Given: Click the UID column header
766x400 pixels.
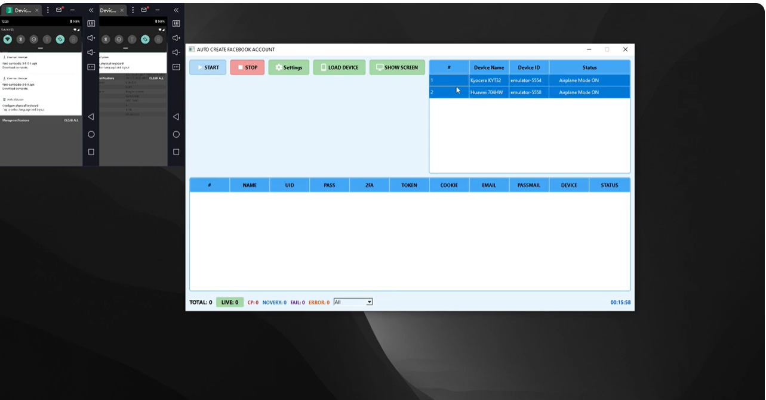Looking at the screenshot, I should pyautogui.click(x=290, y=185).
